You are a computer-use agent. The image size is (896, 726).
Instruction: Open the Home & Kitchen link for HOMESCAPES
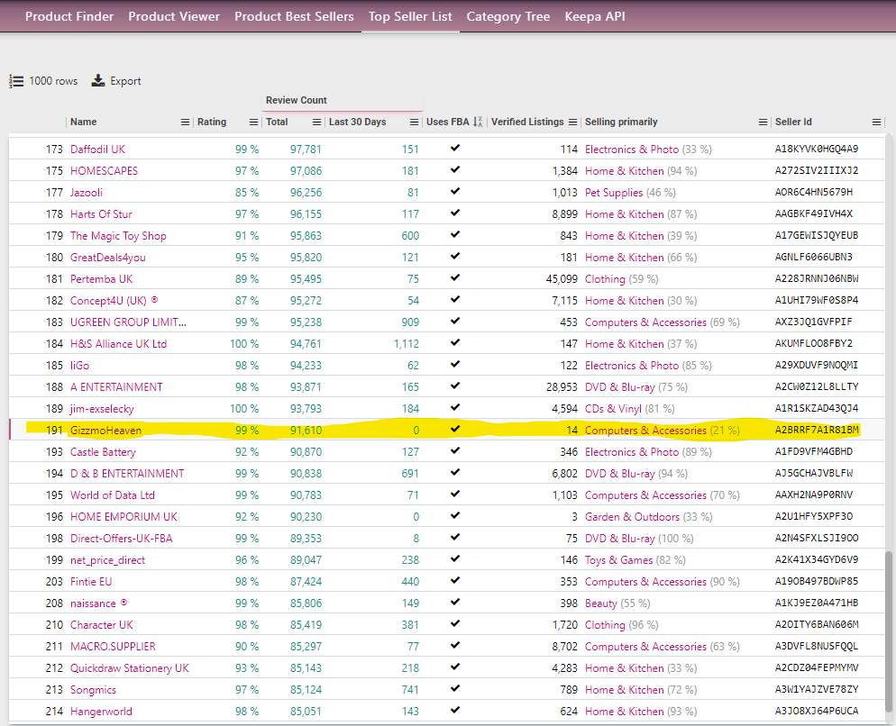coord(624,170)
